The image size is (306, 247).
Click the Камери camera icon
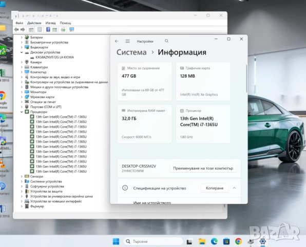pyautogui.click(x=27, y=62)
